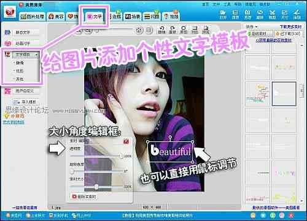Click the blue link at bottom-left above status bar

[x=25, y=208]
